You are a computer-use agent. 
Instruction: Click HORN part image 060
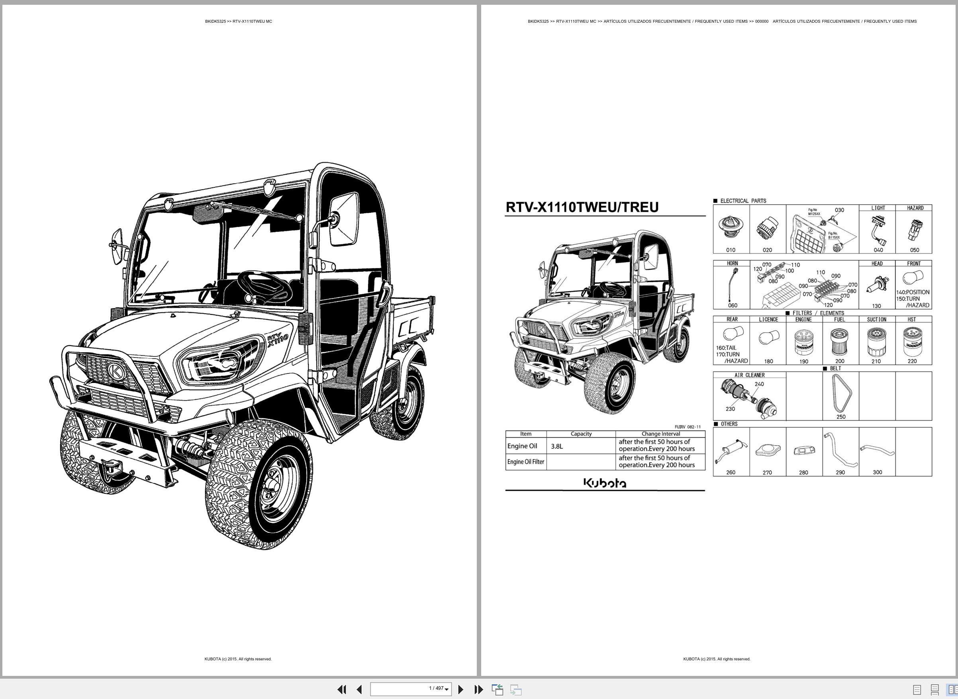point(733,284)
